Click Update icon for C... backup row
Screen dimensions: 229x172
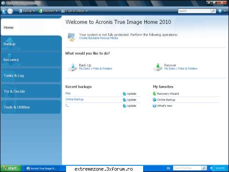coord(124,106)
